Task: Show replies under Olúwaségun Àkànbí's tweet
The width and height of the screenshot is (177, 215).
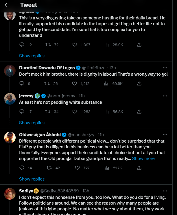Action: tap(32, 179)
